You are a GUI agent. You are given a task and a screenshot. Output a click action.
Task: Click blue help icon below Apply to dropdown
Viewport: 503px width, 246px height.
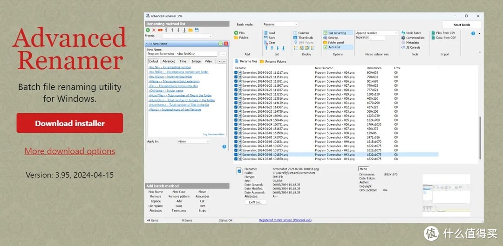(224, 147)
